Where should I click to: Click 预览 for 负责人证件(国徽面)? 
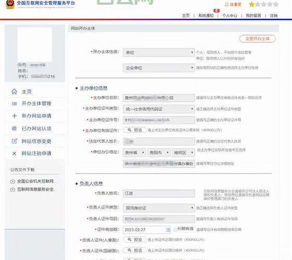[x=135, y=250]
